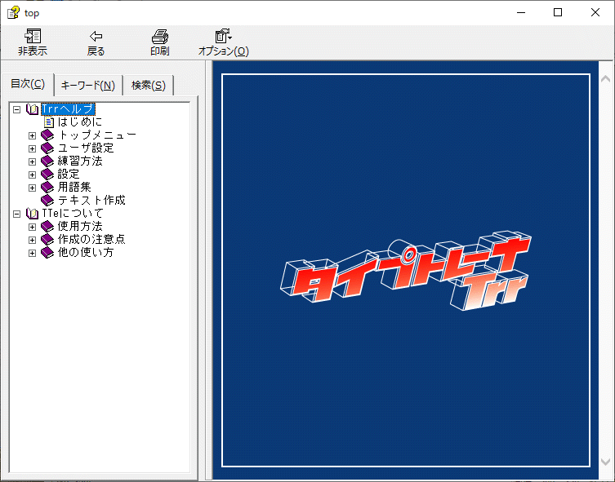This screenshot has width=615, height=482.
Task: Click the purple book icon beside テキスト作成
Action: pyautogui.click(x=47, y=201)
